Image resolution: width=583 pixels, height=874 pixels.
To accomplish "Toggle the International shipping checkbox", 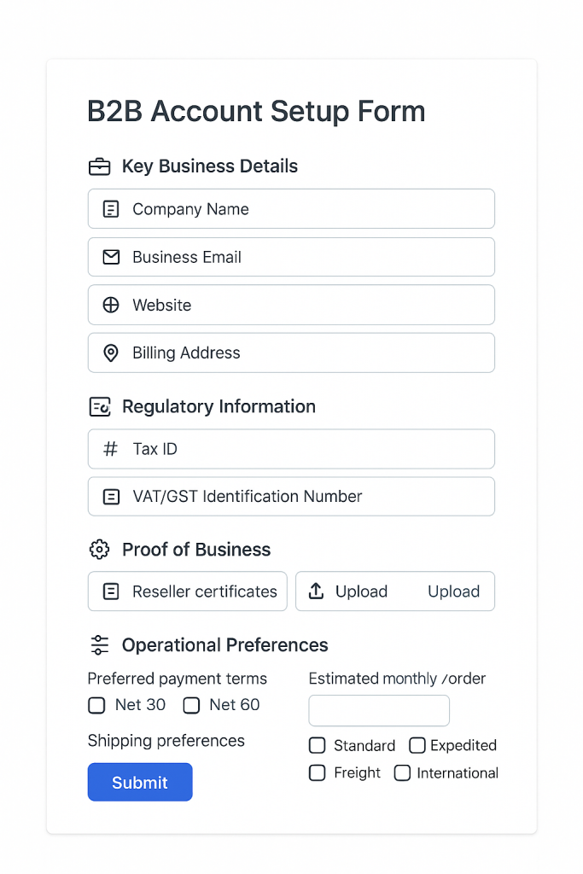I will 403,773.
